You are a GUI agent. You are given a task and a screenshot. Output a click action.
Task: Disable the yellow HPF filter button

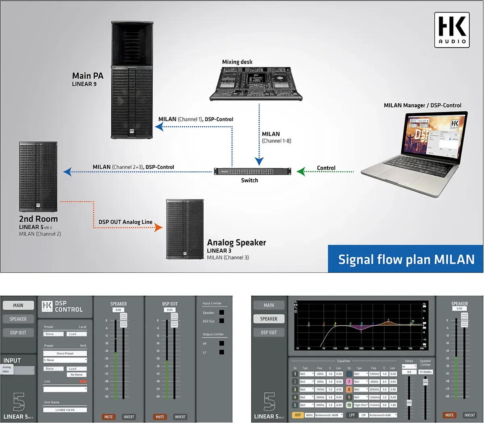click(x=298, y=415)
